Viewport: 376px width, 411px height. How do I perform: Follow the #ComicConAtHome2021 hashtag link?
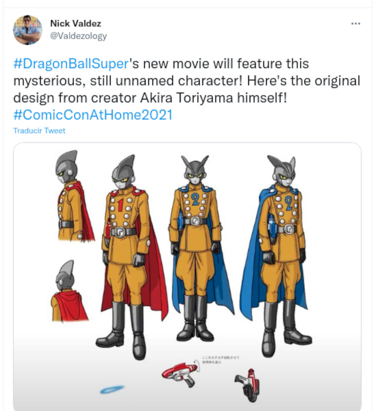[x=92, y=114]
